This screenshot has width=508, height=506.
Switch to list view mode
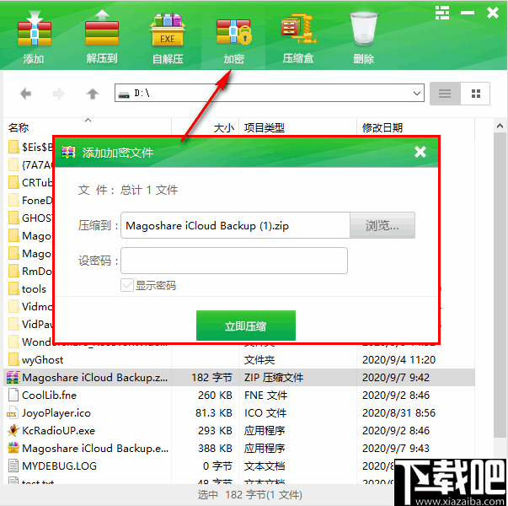pyautogui.click(x=445, y=94)
